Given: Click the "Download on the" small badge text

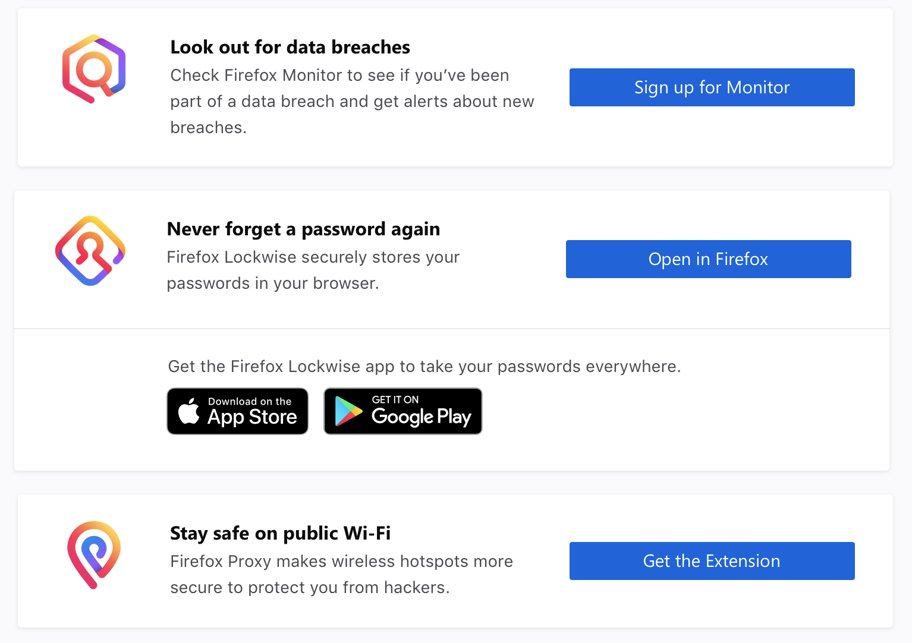Looking at the screenshot, I should pos(250,402).
